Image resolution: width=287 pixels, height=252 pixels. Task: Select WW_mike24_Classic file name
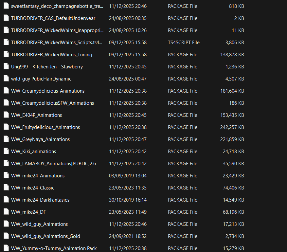coord(33,188)
